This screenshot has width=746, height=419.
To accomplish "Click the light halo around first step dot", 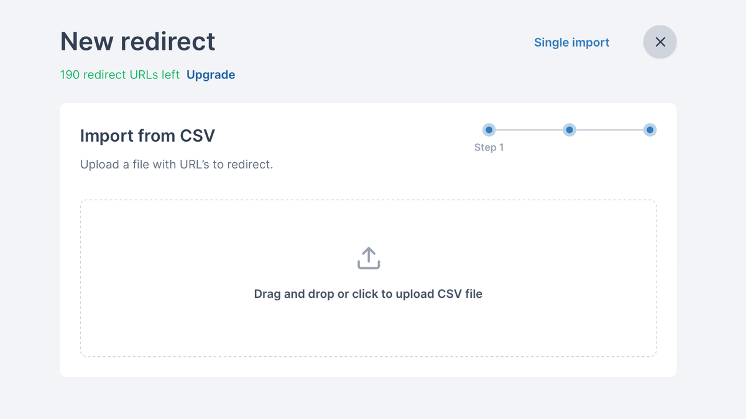I will [x=484, y=130].
